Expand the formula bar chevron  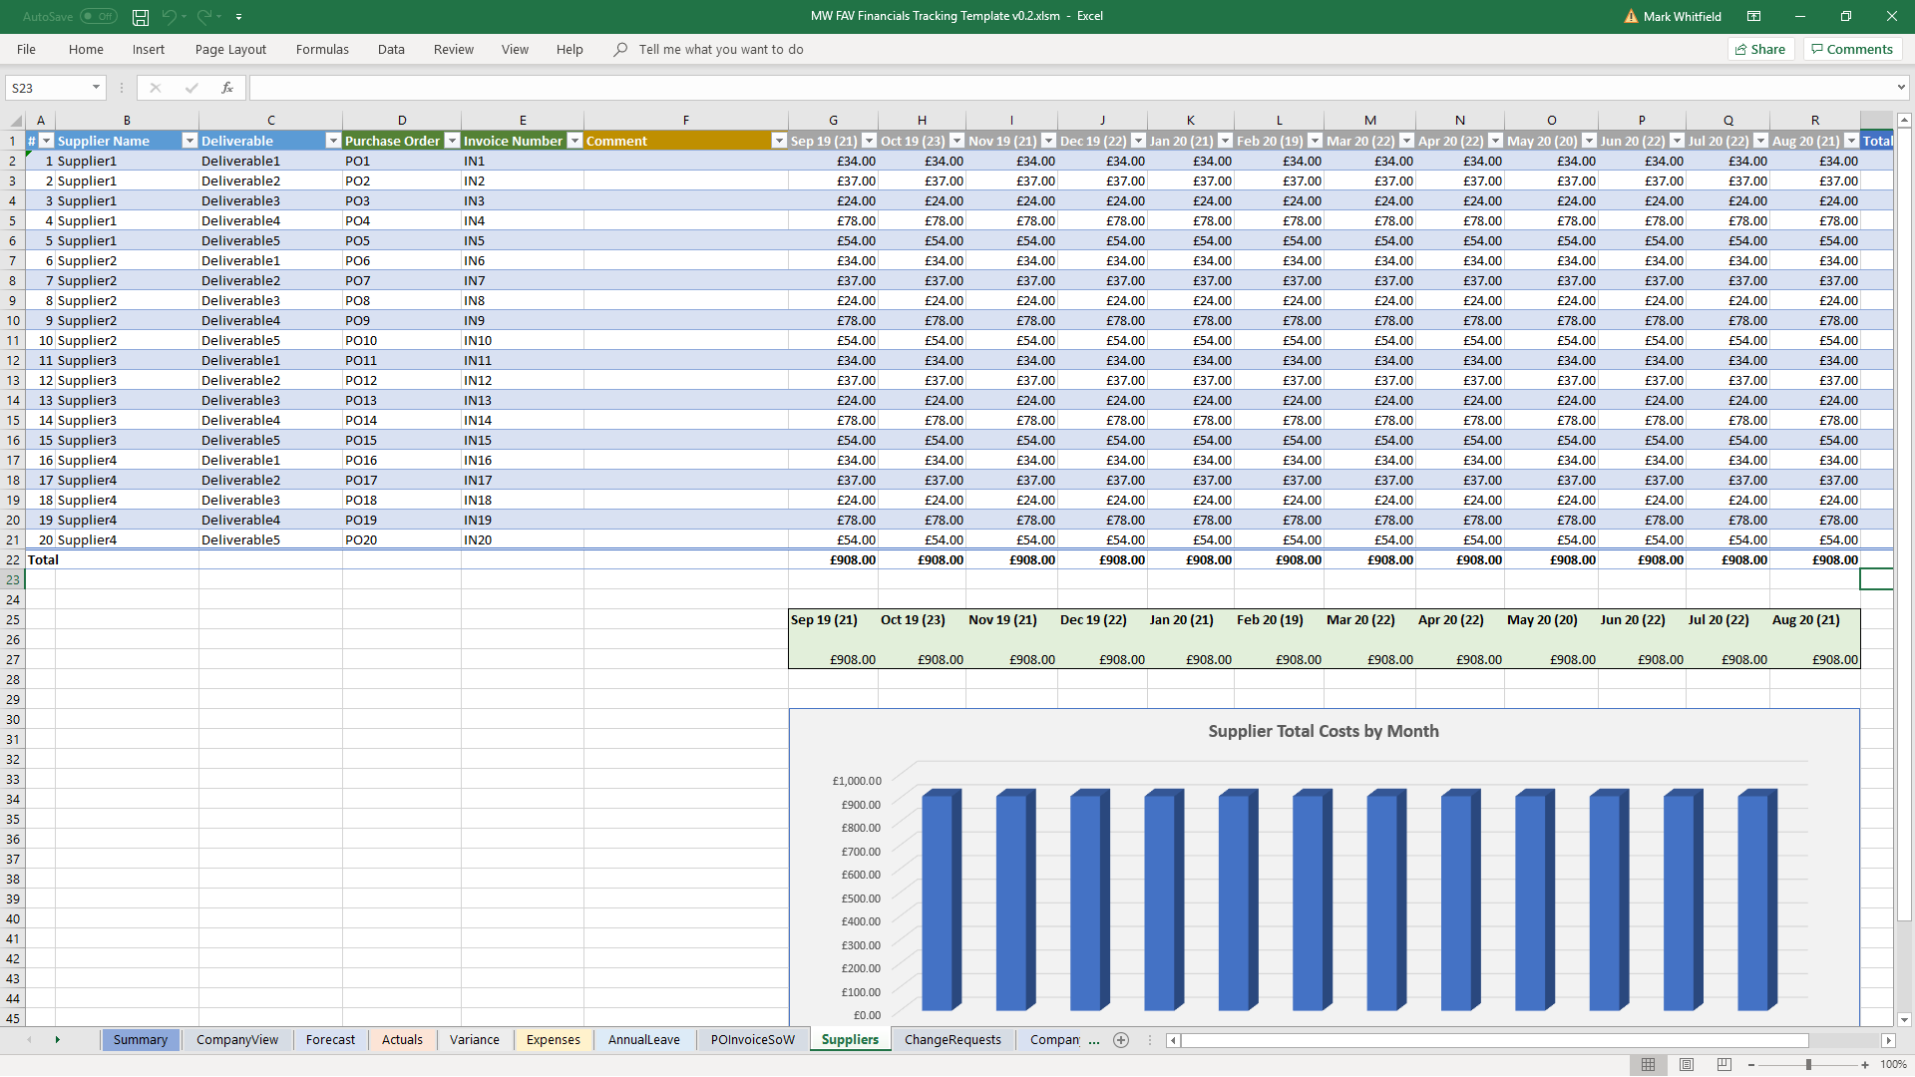[x=1901, y=88]
